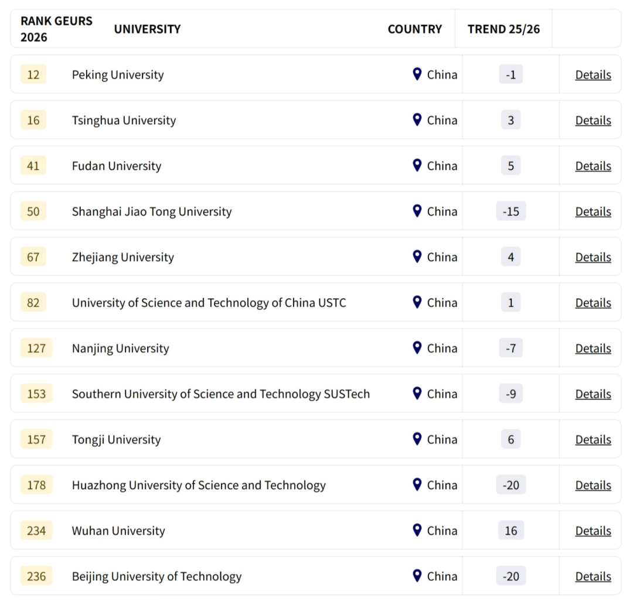Open Details for Beijing University of Technology
This screenshot has height=605, width=633.
tap(593, 576)
